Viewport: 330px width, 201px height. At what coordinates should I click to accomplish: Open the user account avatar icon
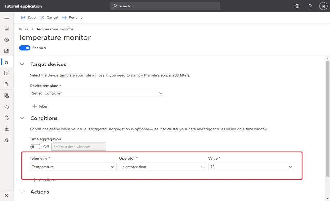click(x=323, y=6)
